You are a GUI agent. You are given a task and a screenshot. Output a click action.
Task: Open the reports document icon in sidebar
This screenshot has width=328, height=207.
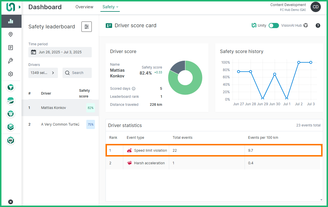click(x=11, y=48)
